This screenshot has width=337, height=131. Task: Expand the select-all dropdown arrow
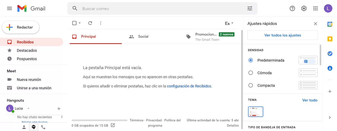(80, 23)
